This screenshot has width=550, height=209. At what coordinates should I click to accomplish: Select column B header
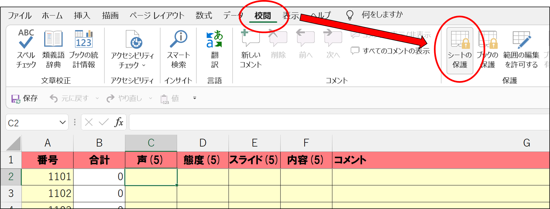coord(99,143)
